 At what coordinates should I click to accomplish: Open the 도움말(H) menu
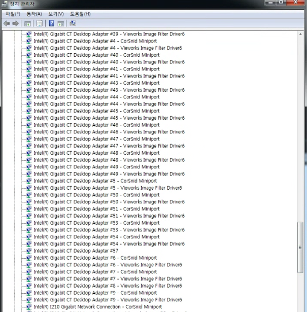tap(80, 14)
